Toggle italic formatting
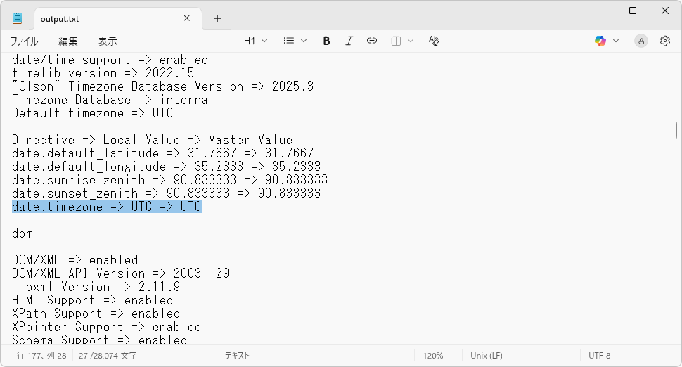 [349, 41]
